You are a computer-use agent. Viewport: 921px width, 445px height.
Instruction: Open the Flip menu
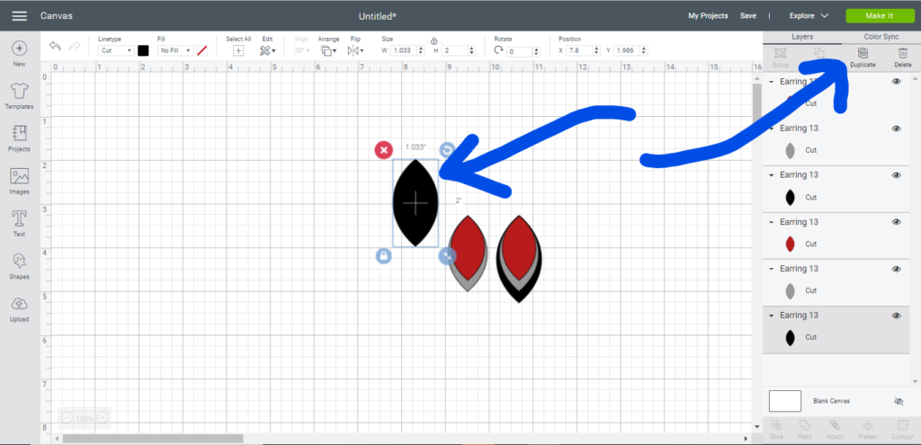pyautogui.click(x=355, y=50)
